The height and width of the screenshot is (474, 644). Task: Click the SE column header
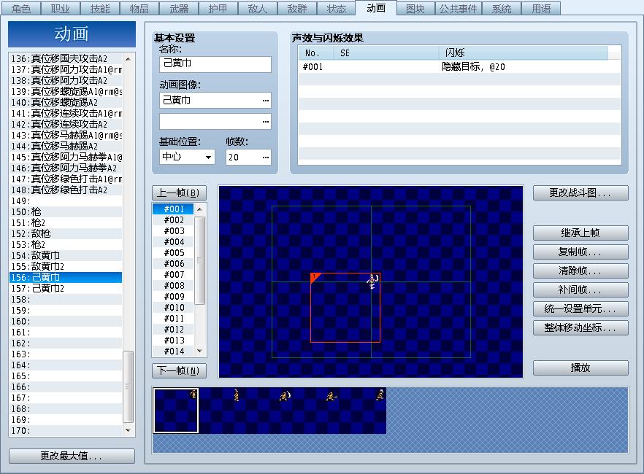coord(386,53)
